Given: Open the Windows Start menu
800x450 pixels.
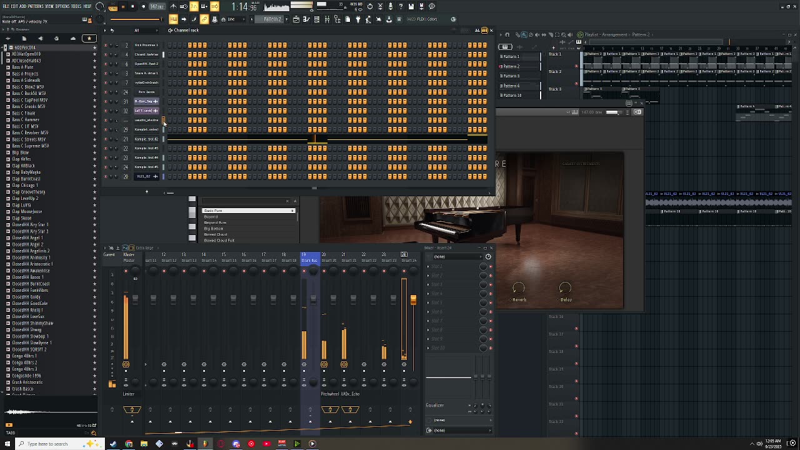Looking at the screenshot, I should coord(9,444).
